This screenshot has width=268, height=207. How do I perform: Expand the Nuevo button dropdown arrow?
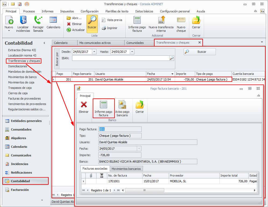point(9,31)
